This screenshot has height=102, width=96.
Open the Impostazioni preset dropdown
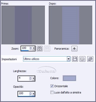click(x=68, y=59)
